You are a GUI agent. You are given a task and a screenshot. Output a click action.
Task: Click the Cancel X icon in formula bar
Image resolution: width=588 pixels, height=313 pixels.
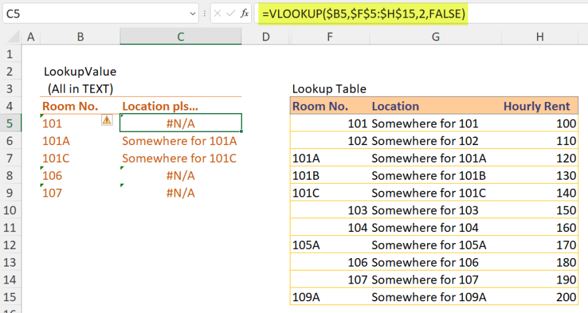pyautogui.click(x=218, y=13)
